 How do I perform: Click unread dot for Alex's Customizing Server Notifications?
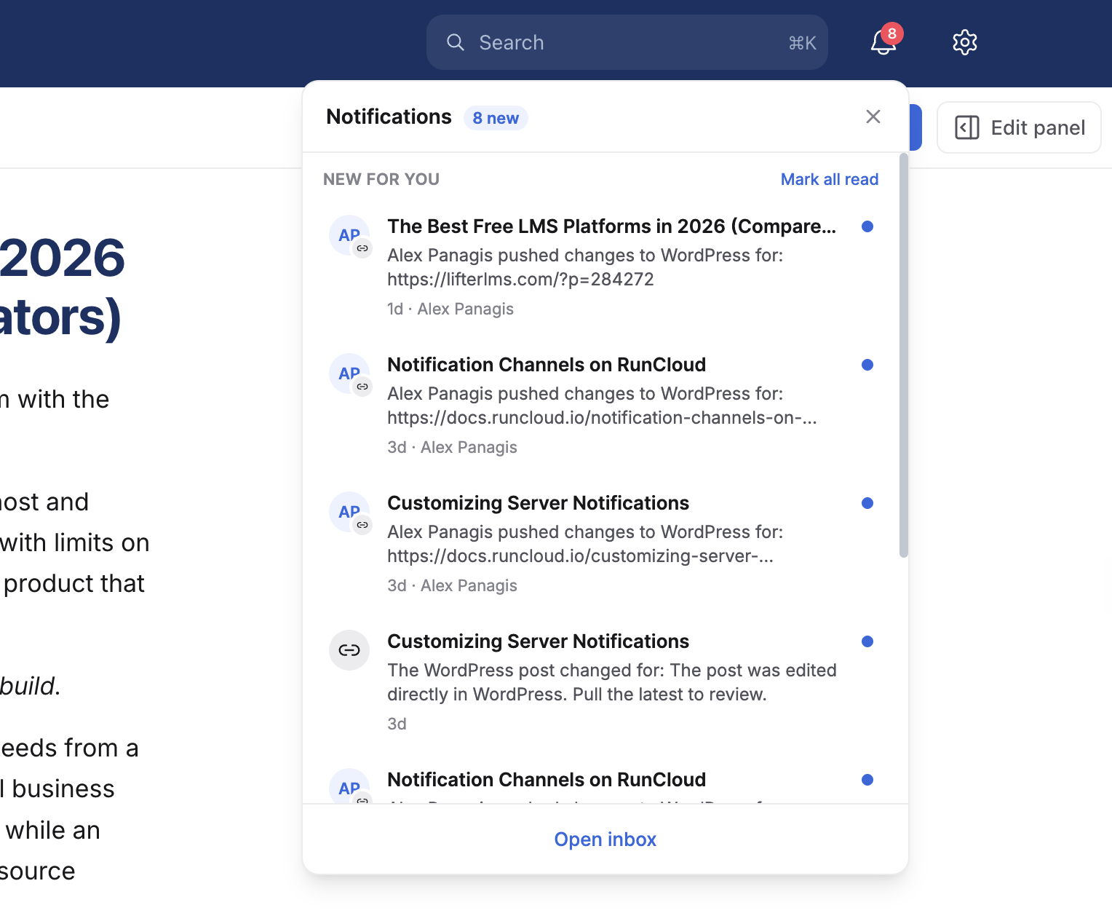867,503
